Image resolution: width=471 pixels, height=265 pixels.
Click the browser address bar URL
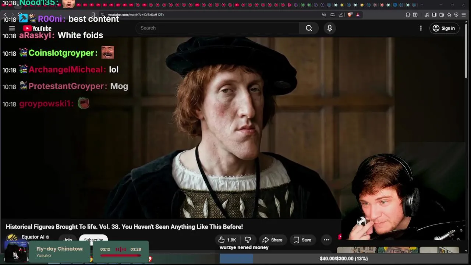136,15
